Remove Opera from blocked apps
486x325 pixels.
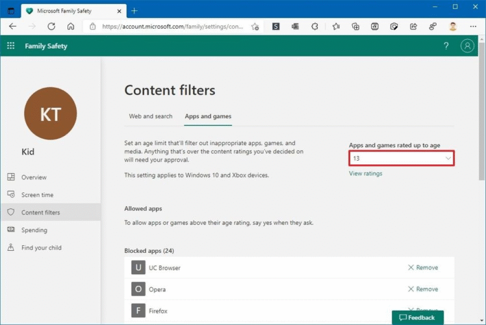pos(422,289)
